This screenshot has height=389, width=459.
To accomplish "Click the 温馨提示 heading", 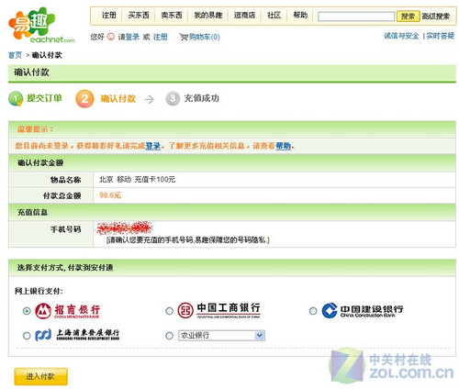I will click(35, 129).
